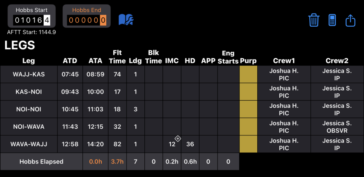
Task: Select the yellow Purp cell for WAJJ-KAS
Action: click(248, 74)
